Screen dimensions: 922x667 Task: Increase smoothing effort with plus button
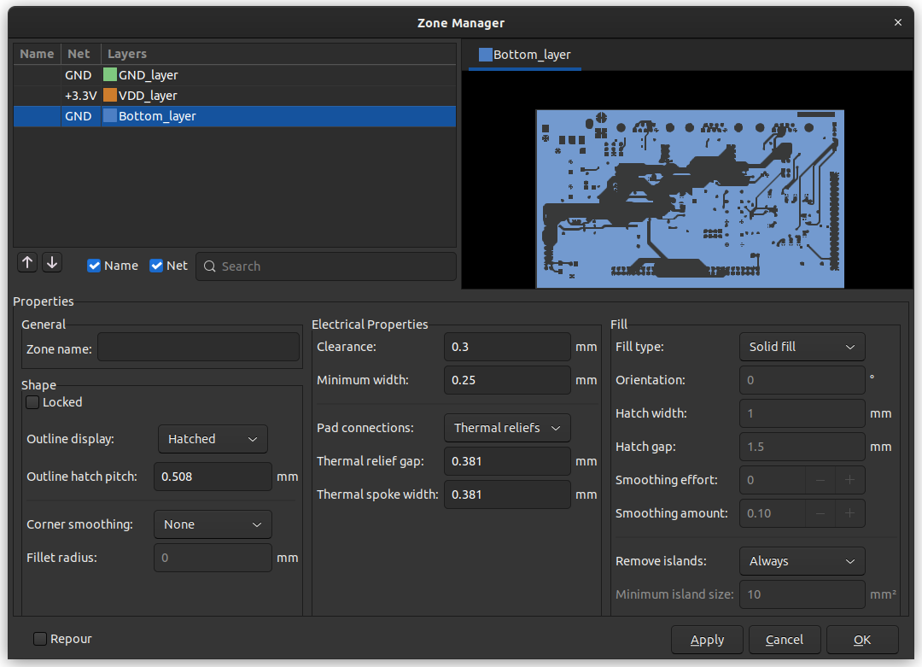tap(849, 480)
